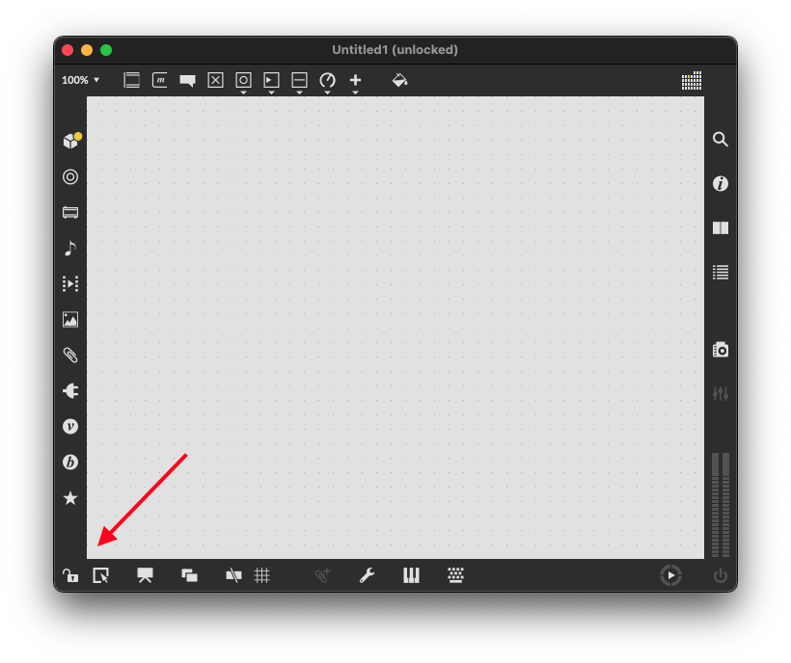The image size is (791, 663).
Task: Open the Vizzie 'v' modules browser
Action: (x=70, y=427)
